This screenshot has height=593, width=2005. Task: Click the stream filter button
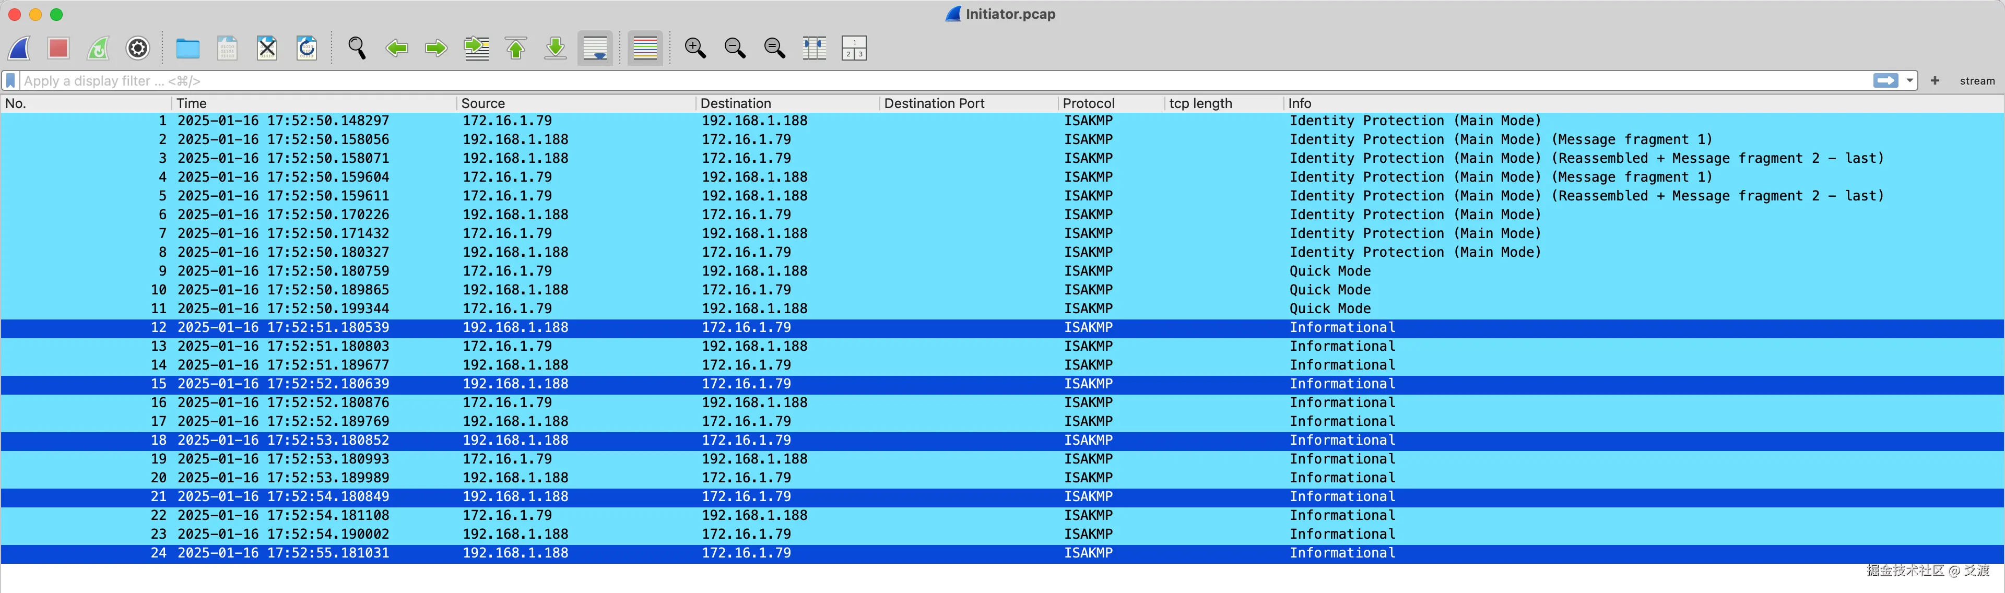[1976, 81]
